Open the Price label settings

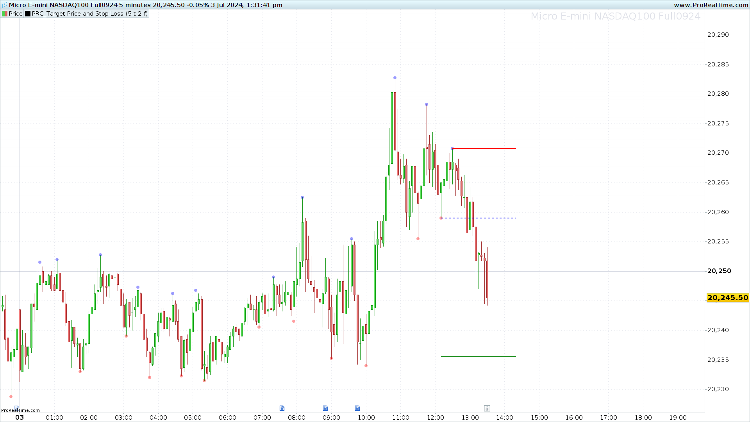tap(16, 14)
